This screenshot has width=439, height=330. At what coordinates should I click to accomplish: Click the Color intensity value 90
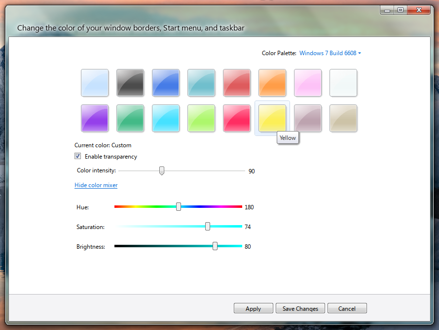coord(252,171)
